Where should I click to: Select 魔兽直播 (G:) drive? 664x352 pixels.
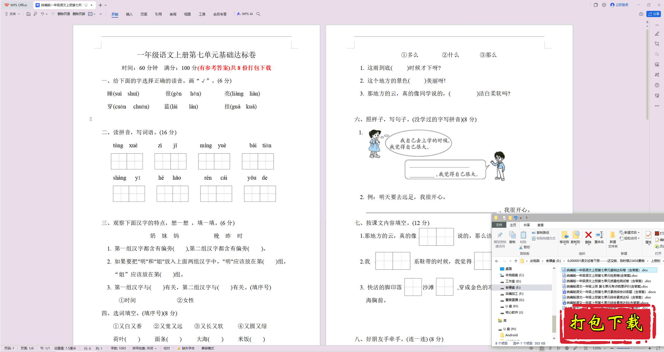coord(512,300)
